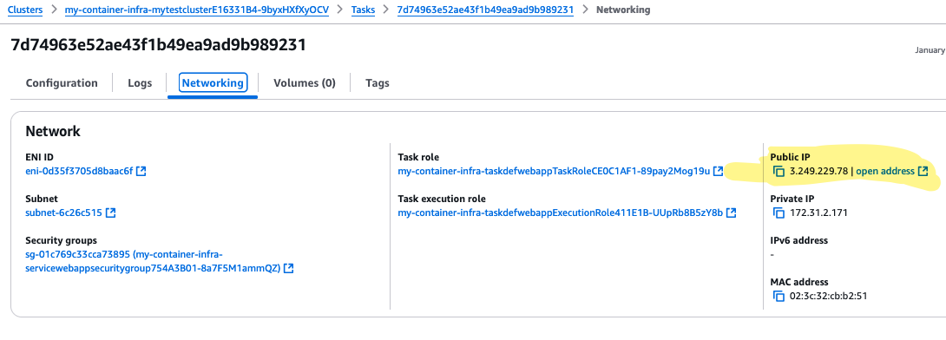Go to Clusters breadcrumb link
This screenshot has height=340, width=946.
point(25,10)
